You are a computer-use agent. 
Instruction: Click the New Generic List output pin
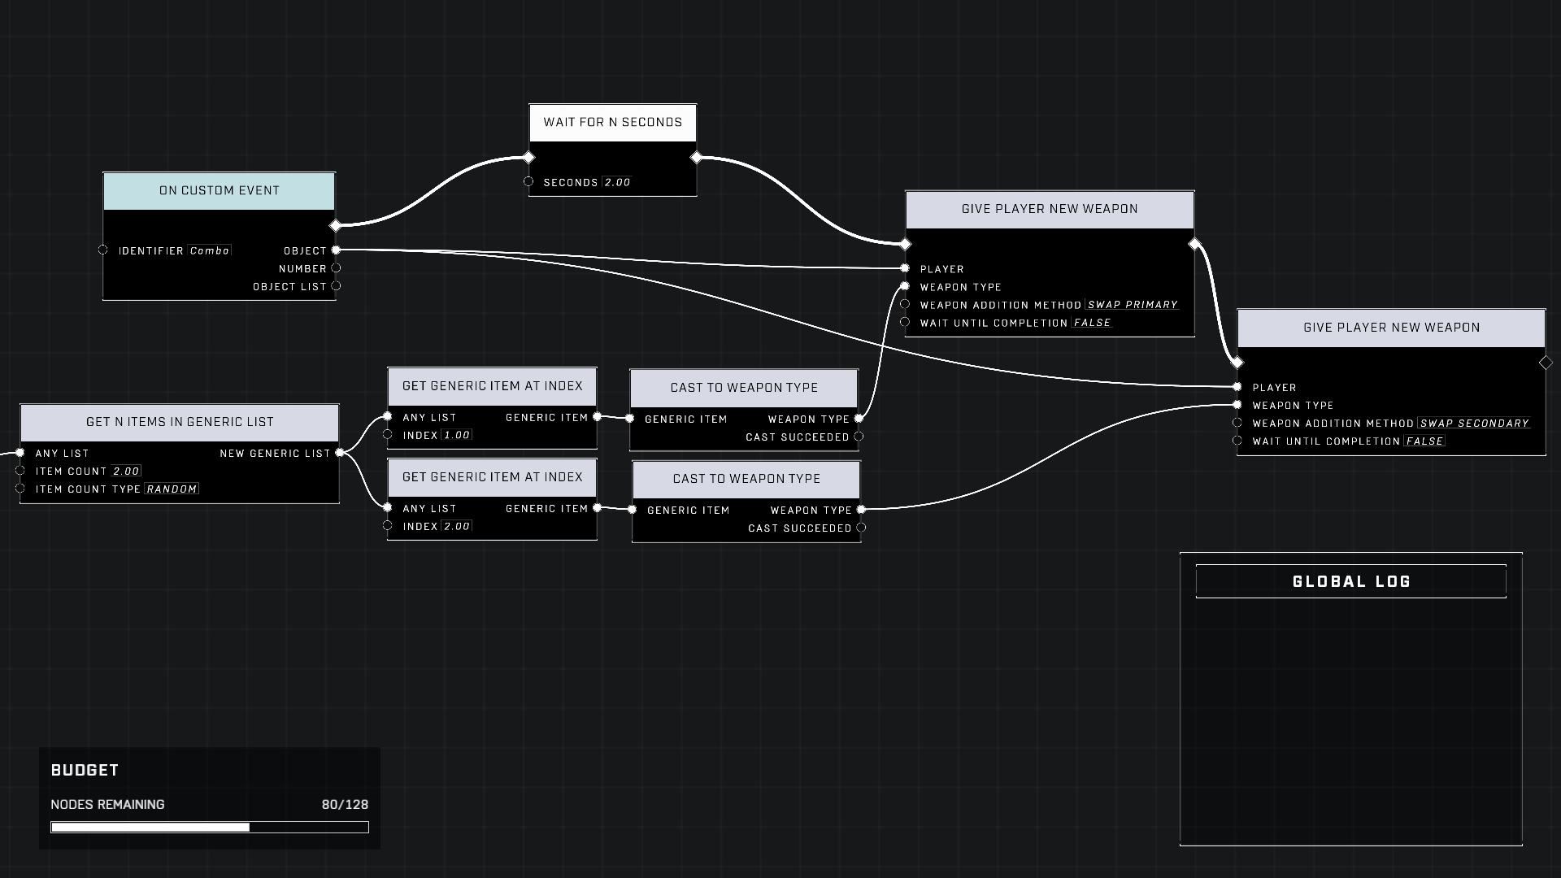pos(340,453)
